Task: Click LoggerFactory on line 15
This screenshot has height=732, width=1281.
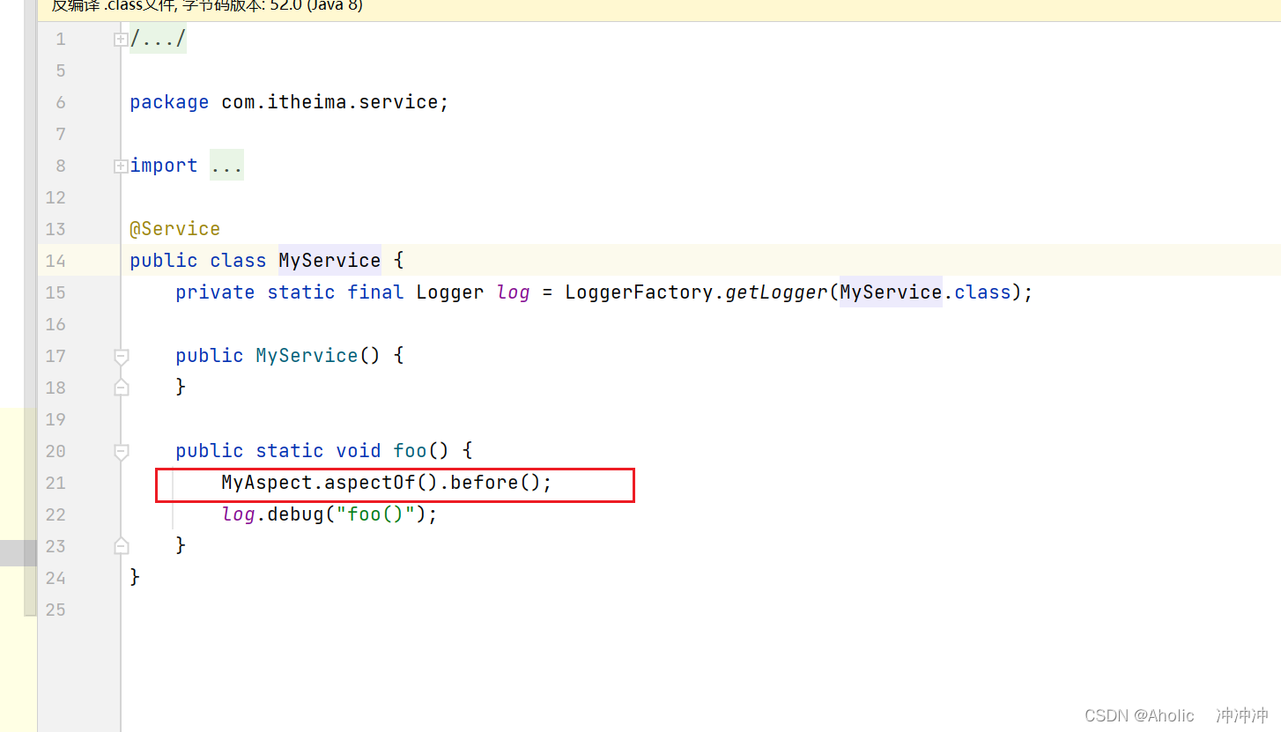Action: click(639, 292)
